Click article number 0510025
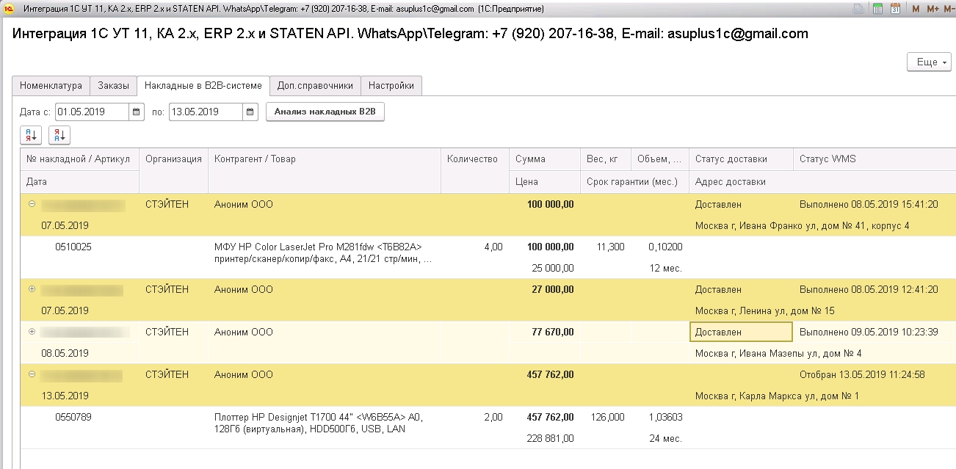 [x=73, y=247]
